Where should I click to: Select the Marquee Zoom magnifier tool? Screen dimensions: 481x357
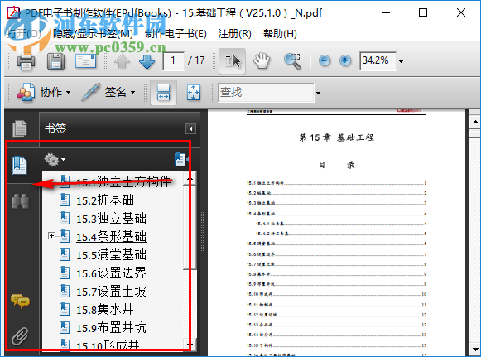click(292, 61)
